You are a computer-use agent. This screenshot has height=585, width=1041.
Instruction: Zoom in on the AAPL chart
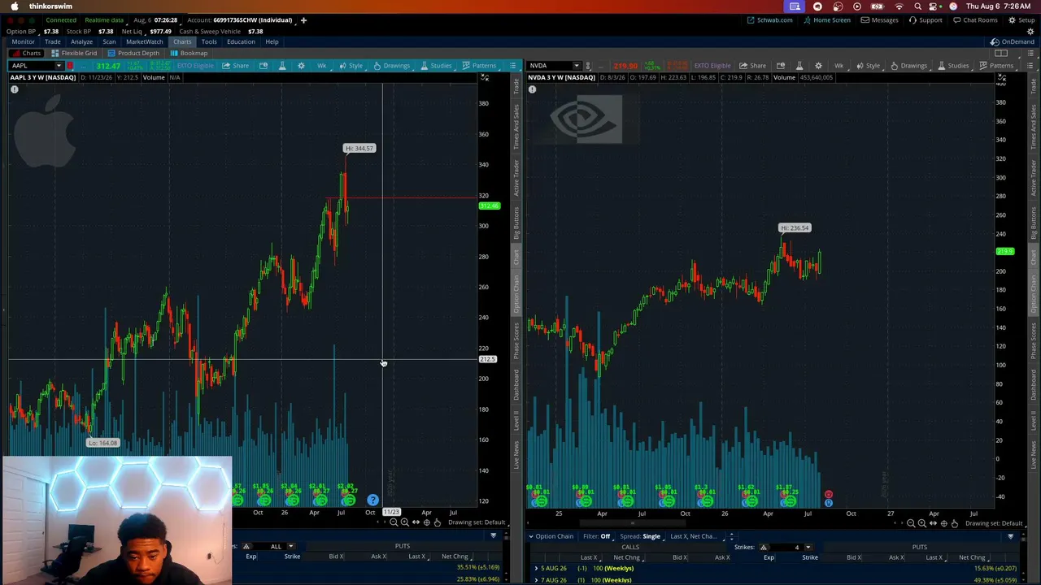[404, 522]
